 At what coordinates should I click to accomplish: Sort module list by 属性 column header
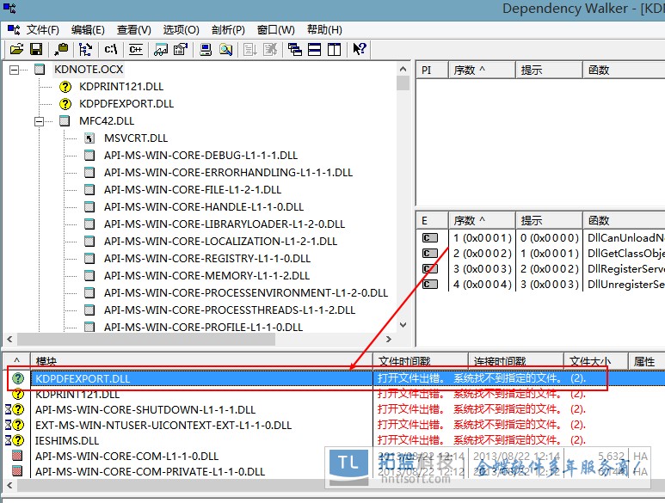point(647,361)
